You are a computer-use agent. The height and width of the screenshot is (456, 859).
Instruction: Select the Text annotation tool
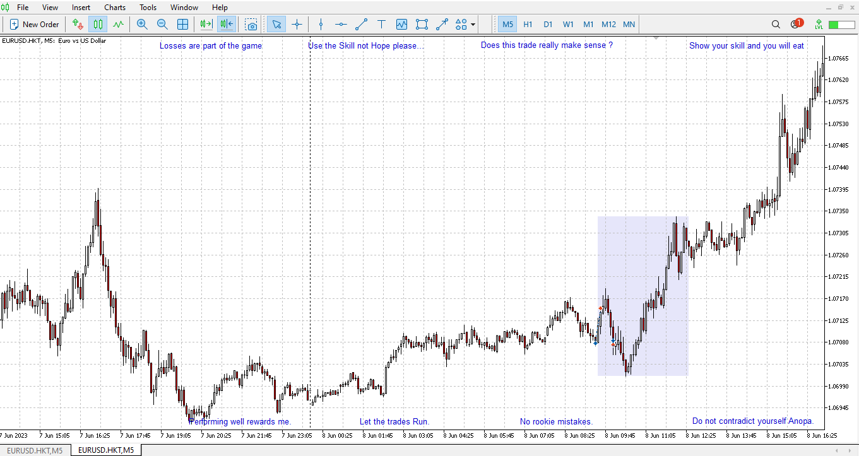[381, 24]
